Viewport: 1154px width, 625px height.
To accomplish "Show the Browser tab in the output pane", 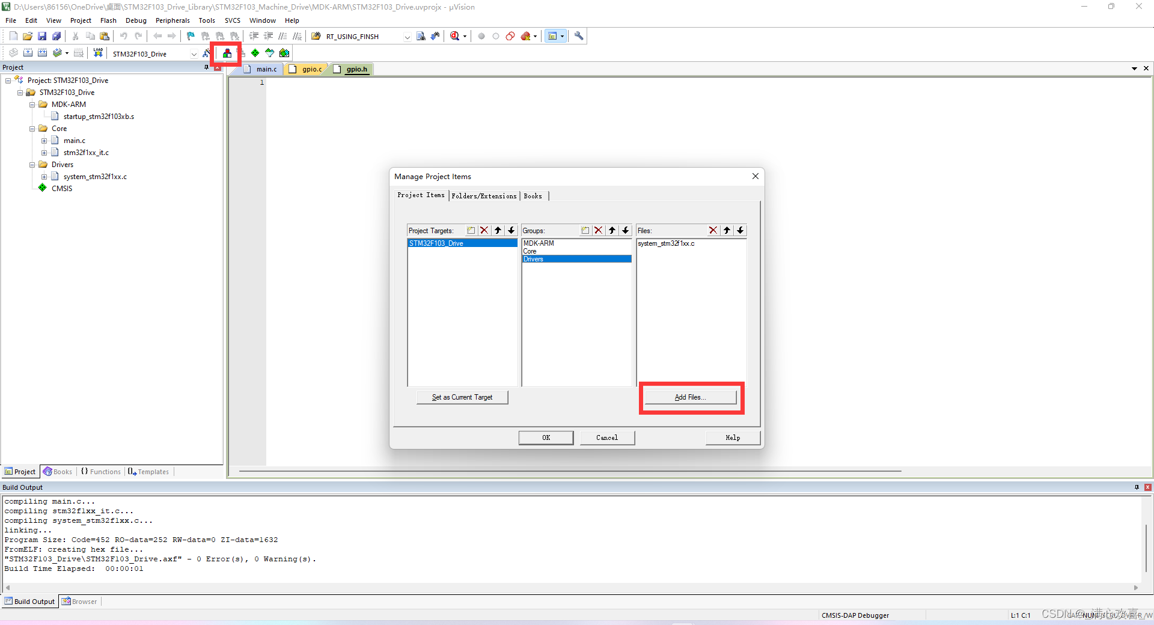I will pyautogui.click(x=79, y=602).
